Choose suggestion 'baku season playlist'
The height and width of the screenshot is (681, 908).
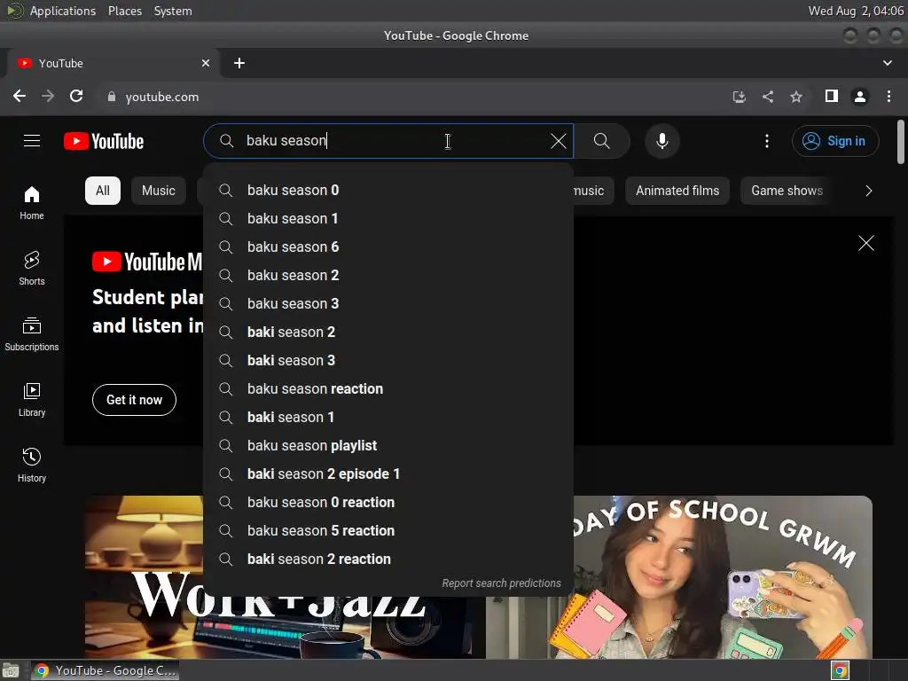pyautogui.click(x=388, y=445)
